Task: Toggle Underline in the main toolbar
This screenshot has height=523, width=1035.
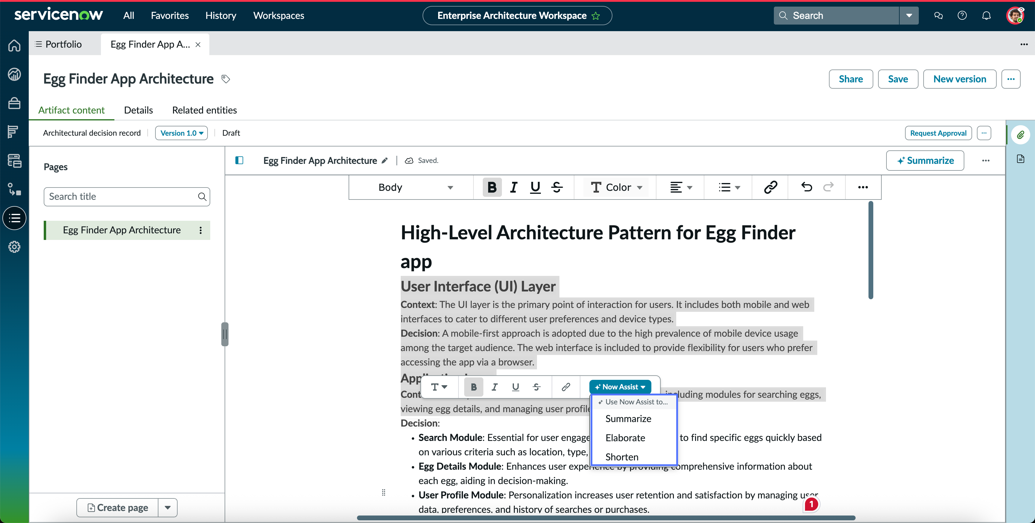Action: tap(535, 187)
